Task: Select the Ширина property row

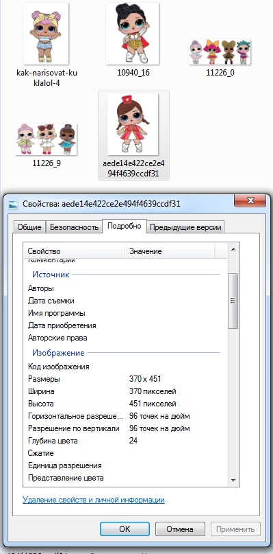Action: [x=125, y=391]
